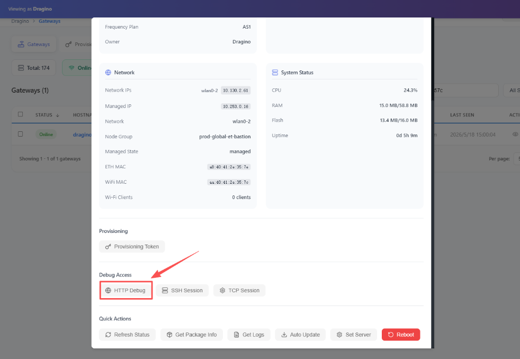Open HTTP Debug access
Viewport: 520px width, 359px height.
point(126,290)
